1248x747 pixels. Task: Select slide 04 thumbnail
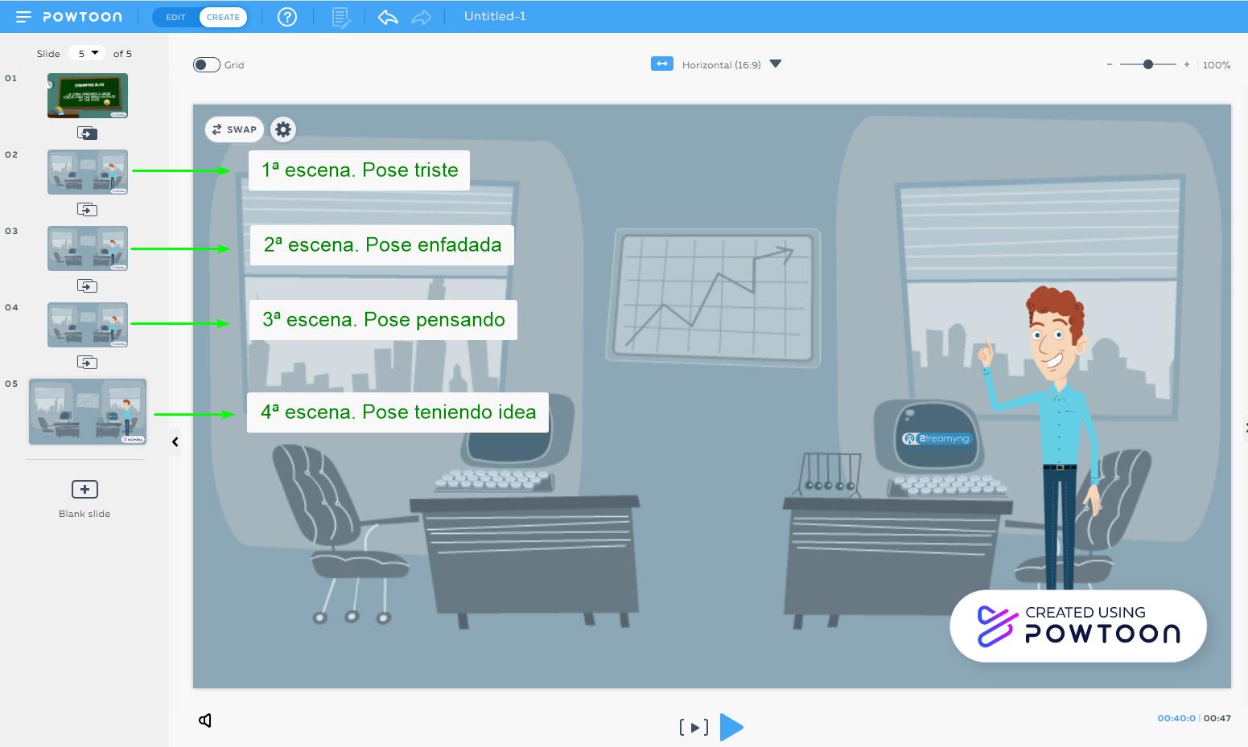[x=88, y=325]
